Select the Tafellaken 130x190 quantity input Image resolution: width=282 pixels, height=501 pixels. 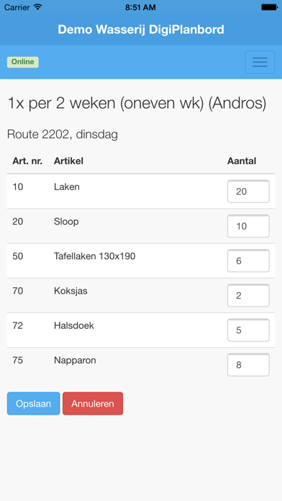click(248, 261)
